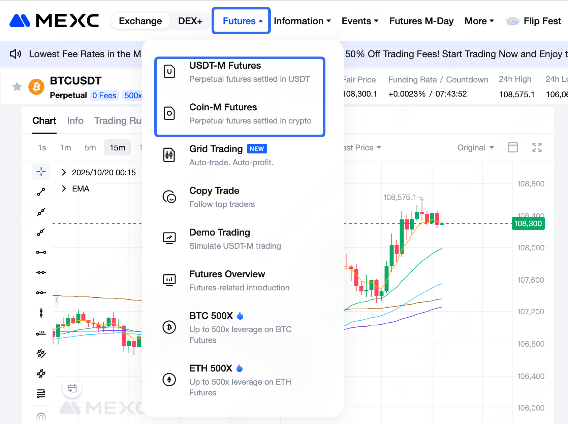Star BTCUSDT as a favorite
The image size is (568, 424).
(17, 87)
